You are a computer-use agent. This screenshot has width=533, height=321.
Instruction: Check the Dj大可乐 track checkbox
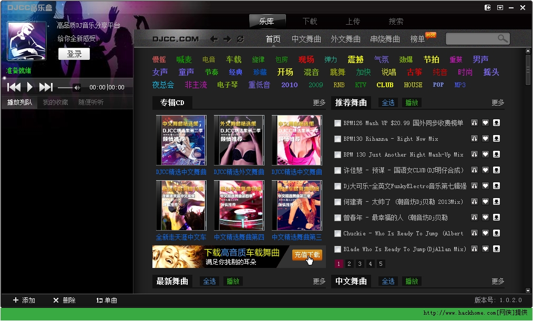coord(337,186)
